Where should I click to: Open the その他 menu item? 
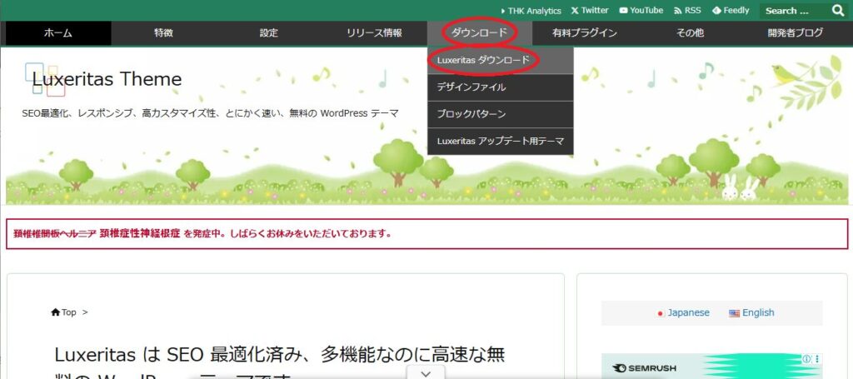(x=690, y=33)
